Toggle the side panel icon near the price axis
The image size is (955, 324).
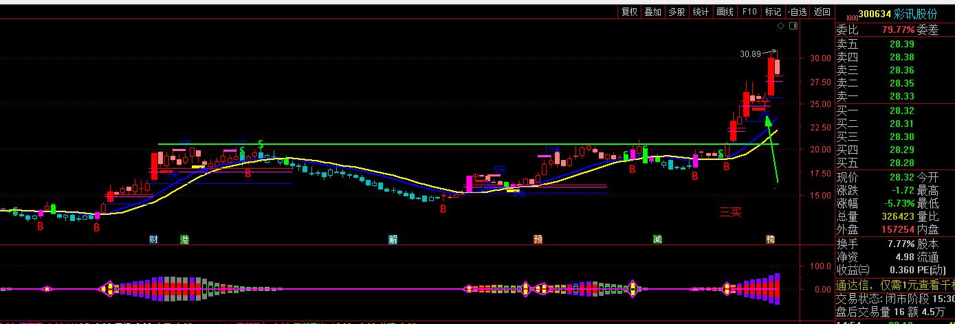(793, 26)
